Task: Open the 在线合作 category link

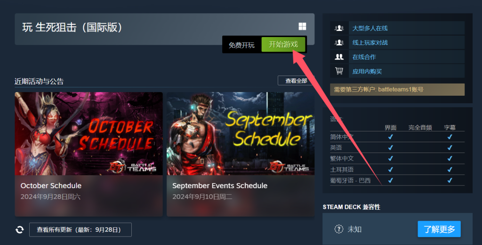Action: 364,57
